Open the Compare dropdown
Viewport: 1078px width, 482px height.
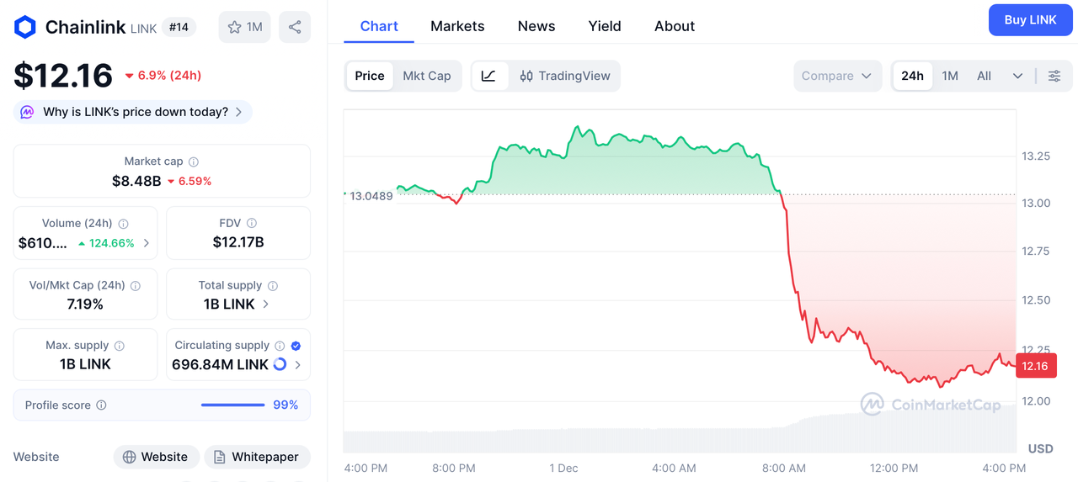[x=837, y=76]
